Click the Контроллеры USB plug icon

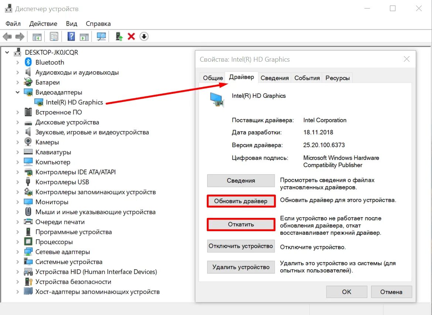tap(28, 182)
